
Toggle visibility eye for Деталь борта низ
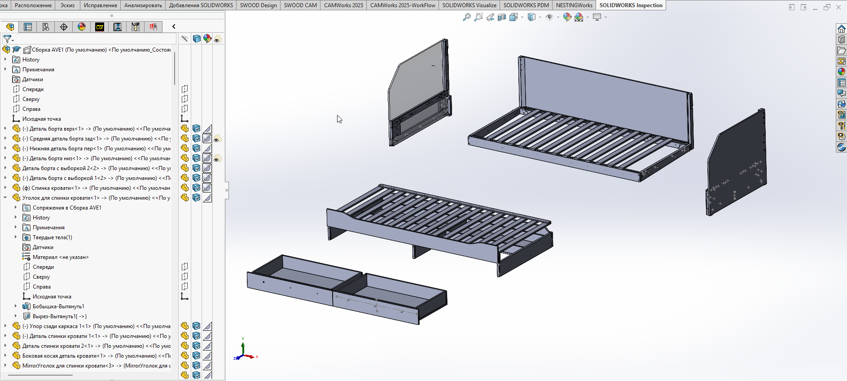click(x=218, y=158)
